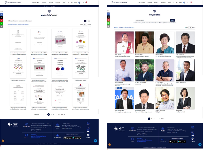Open header search icon on research works page

click(x=68, y=3)
